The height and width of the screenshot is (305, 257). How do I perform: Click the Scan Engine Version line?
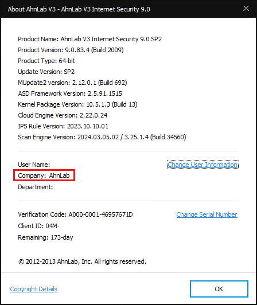tap(102, 137)
